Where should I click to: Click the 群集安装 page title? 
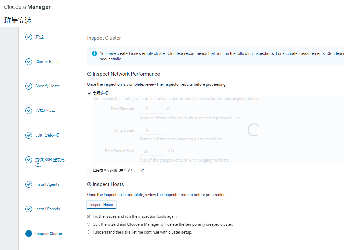point(18,20)
